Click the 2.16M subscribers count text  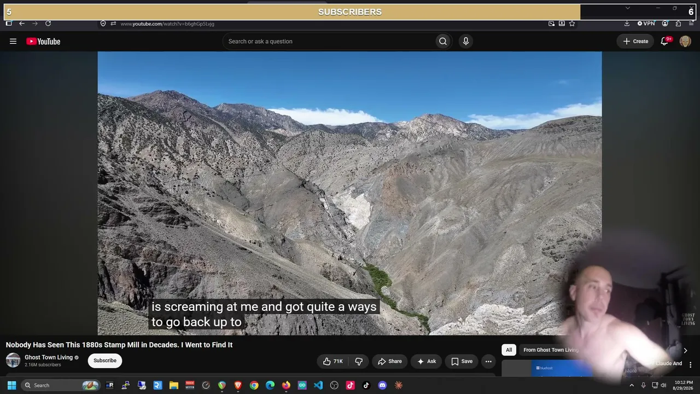43,365
